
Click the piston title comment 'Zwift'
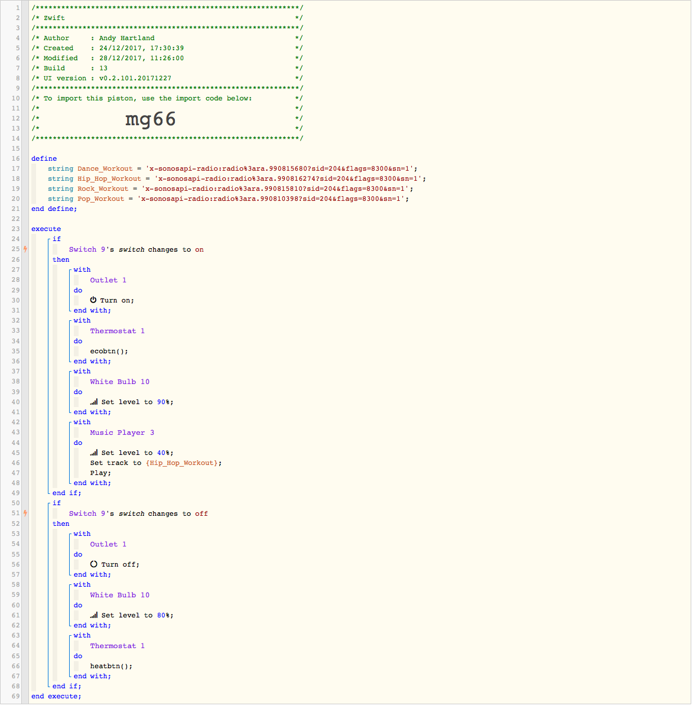(54, 18)
